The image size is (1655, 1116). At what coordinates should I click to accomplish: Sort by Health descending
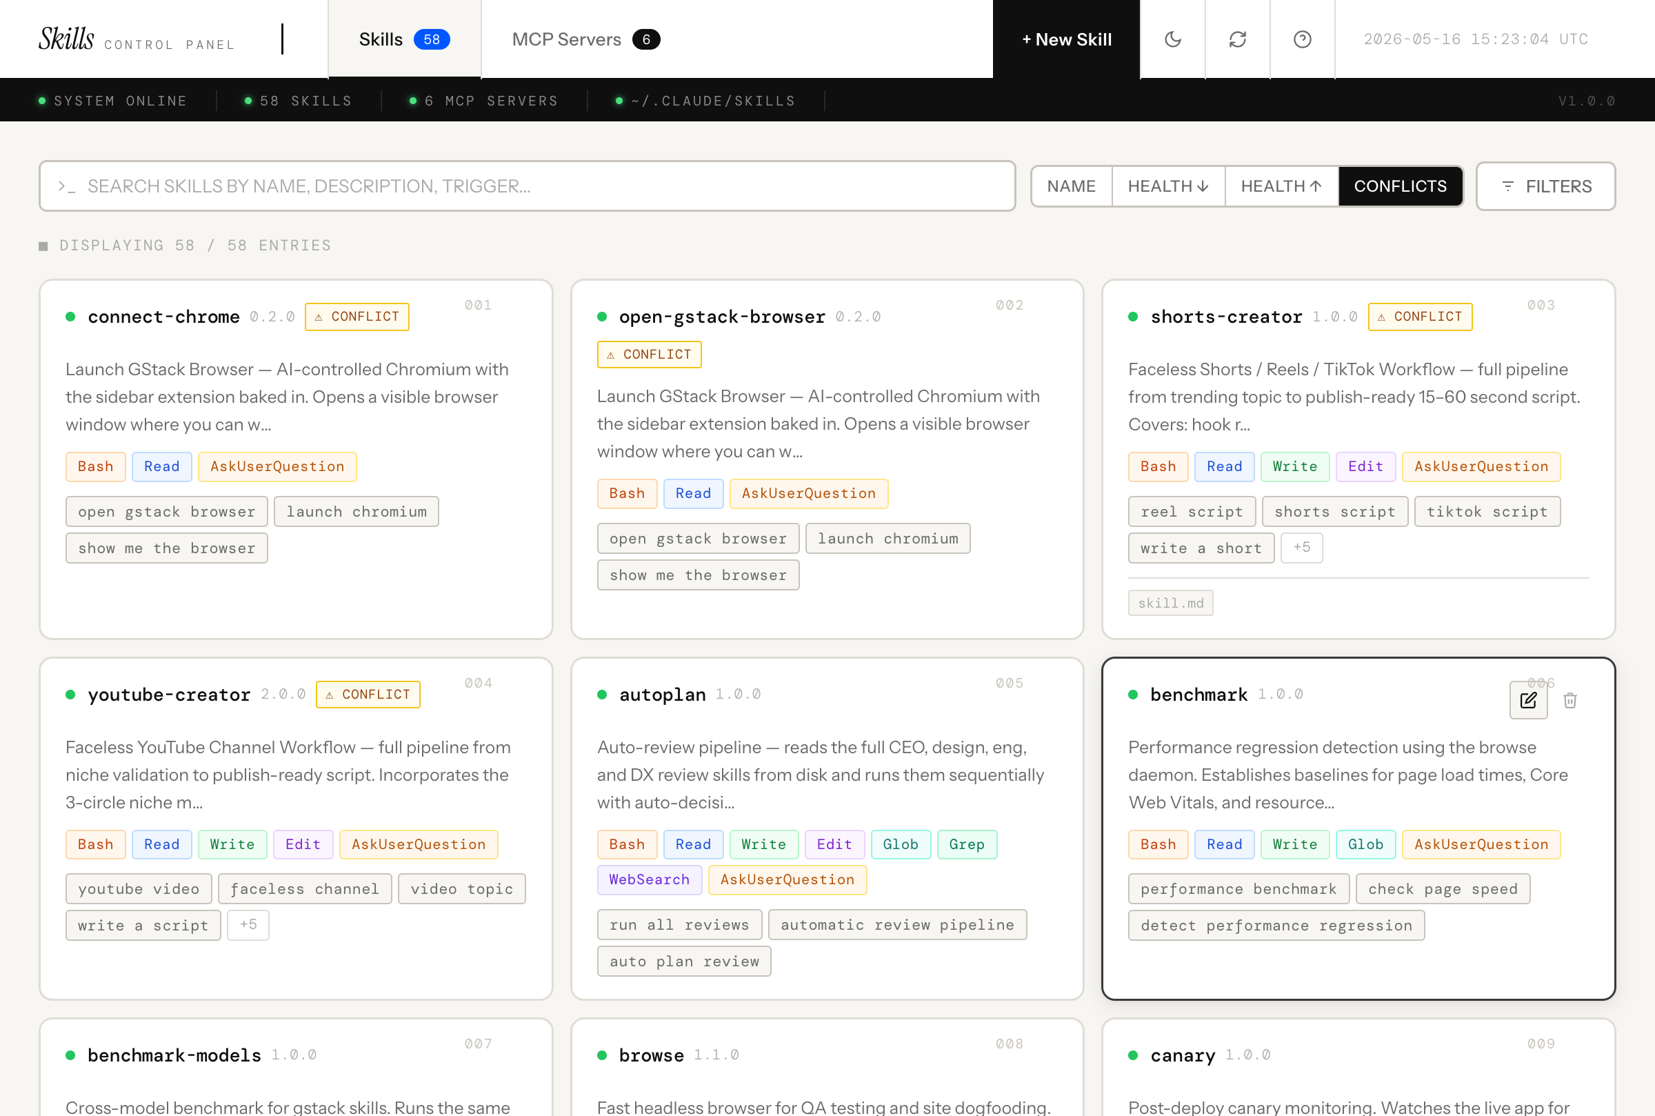point(1168,186)
